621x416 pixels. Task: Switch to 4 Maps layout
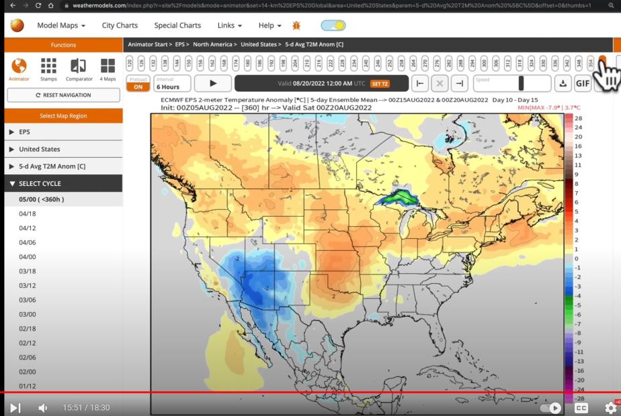coord(108,69)
